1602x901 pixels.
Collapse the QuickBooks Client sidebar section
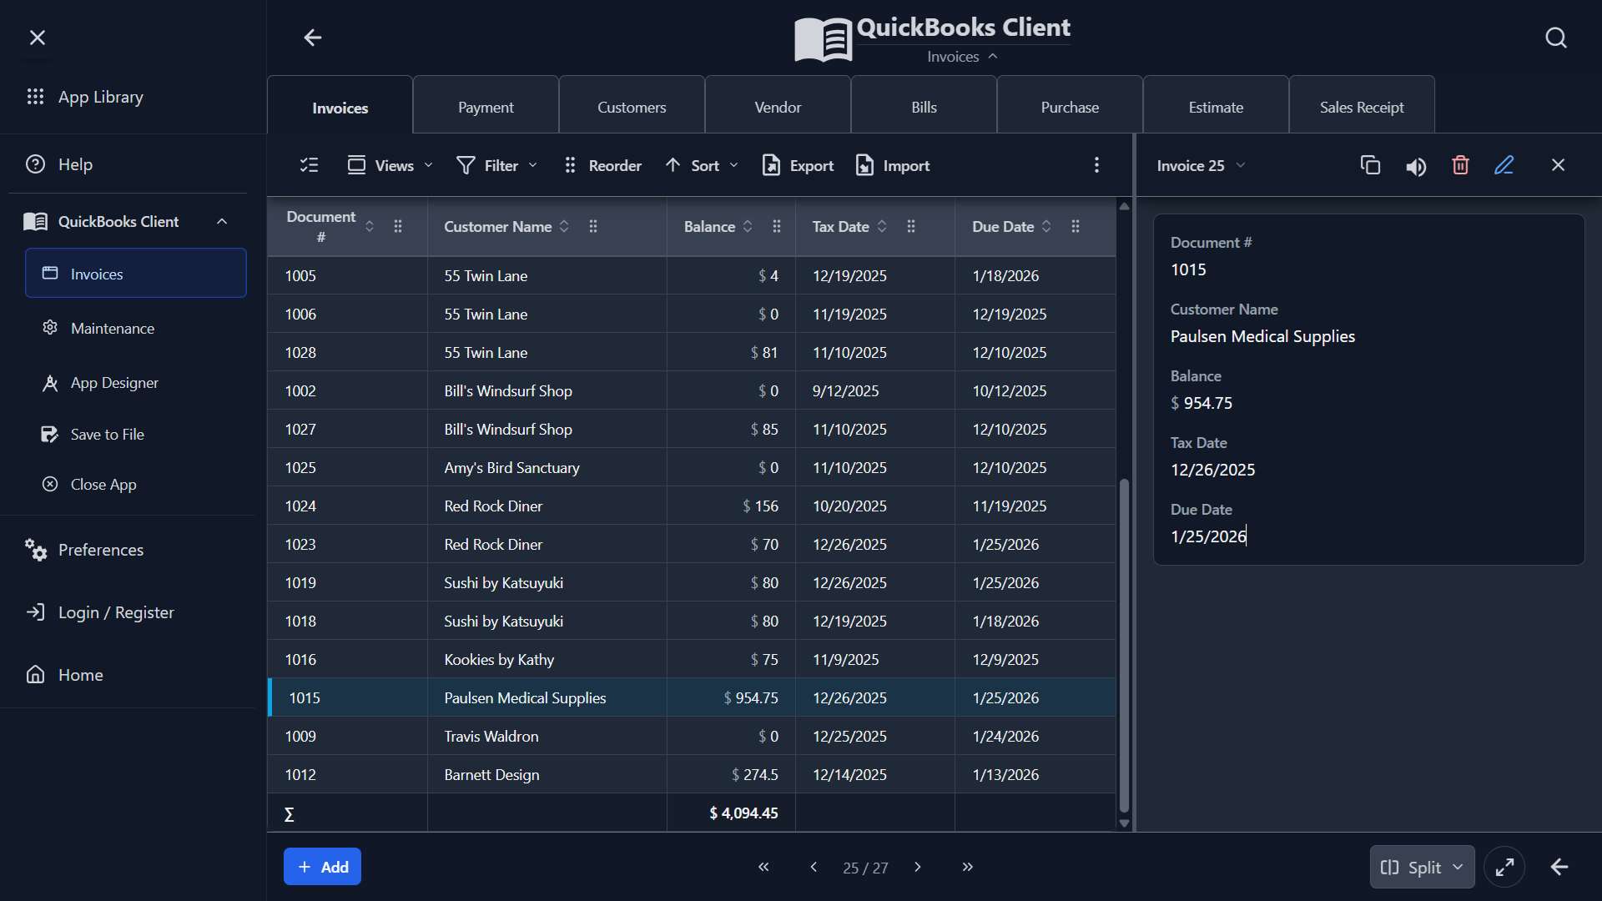tap(222, 221)
